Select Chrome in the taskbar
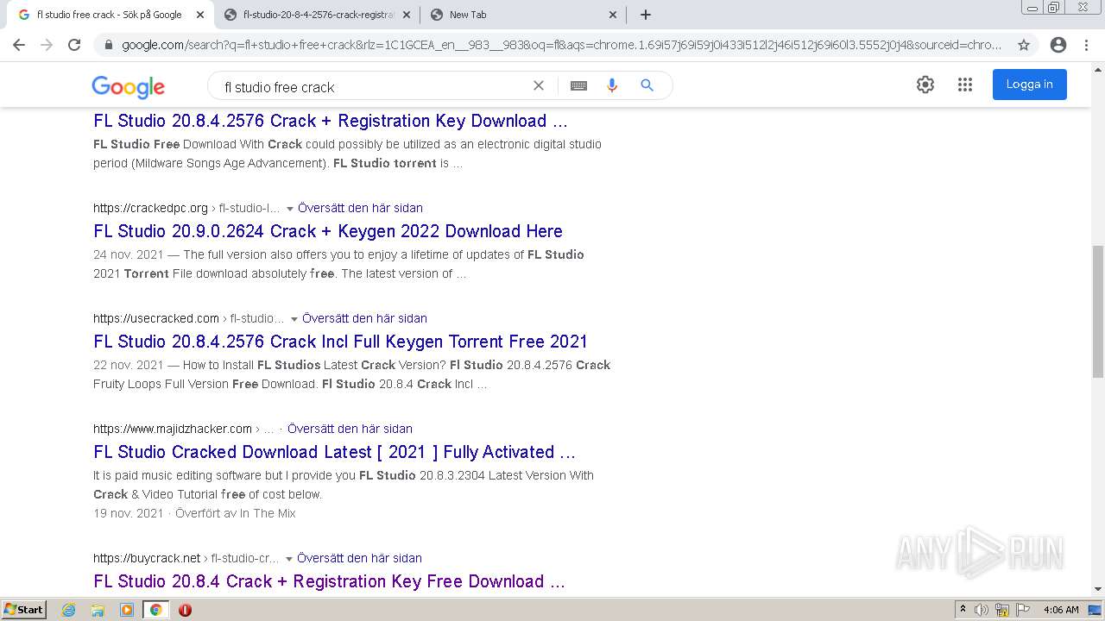 pos(155,610)
